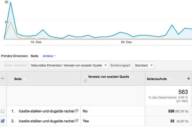The height and width of the screenshot is (128, 192).
Task: Check the row 1 checkbox
Action: click(3, 111)
